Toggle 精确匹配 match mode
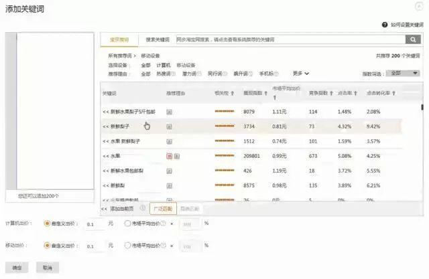The width and height of the screenshot is (429, 279). click(x=190, y=209)
